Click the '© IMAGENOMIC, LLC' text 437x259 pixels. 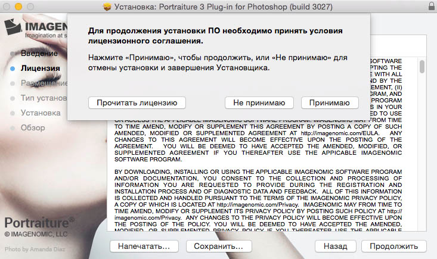click(x=36, y=234)
